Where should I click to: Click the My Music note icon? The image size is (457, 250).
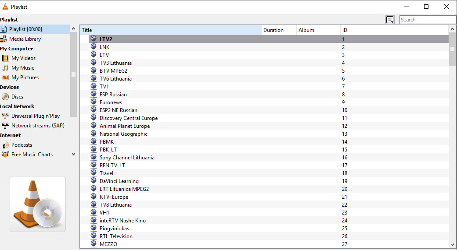(5, 68)
